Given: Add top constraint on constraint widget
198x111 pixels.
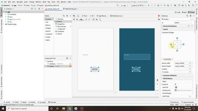Looking at the screenshot, I should click(x=177, y=38).
